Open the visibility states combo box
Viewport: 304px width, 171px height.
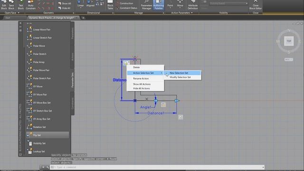coord(228,3)
